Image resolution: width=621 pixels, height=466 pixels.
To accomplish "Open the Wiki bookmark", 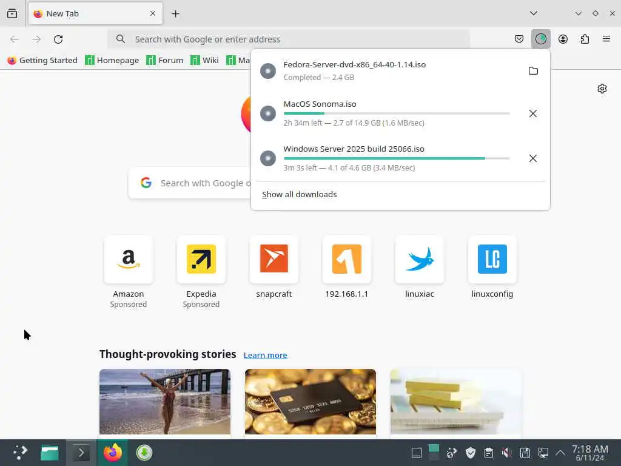I will click(204, 60).
